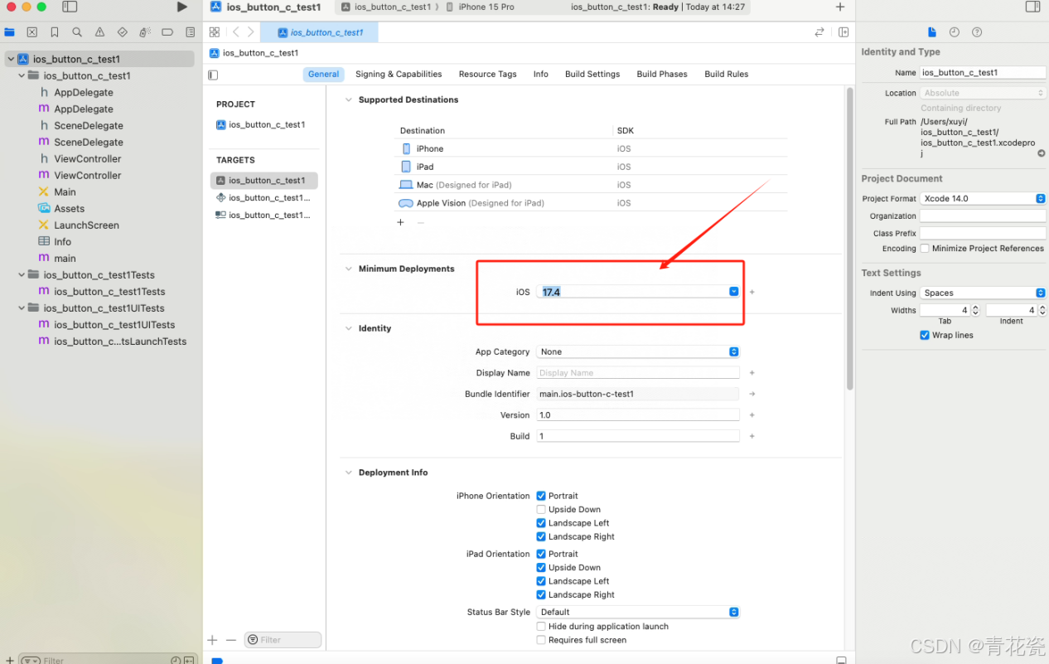Open the Bookmark navigator
Screen dimensions: 1049x664
[55, 32]
